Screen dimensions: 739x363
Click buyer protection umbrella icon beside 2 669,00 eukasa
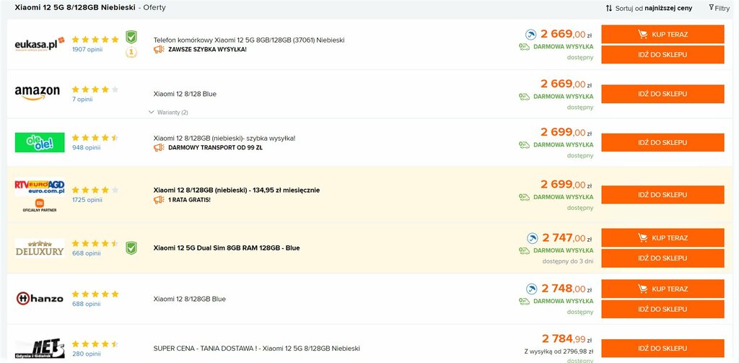(x=530, y=35)
